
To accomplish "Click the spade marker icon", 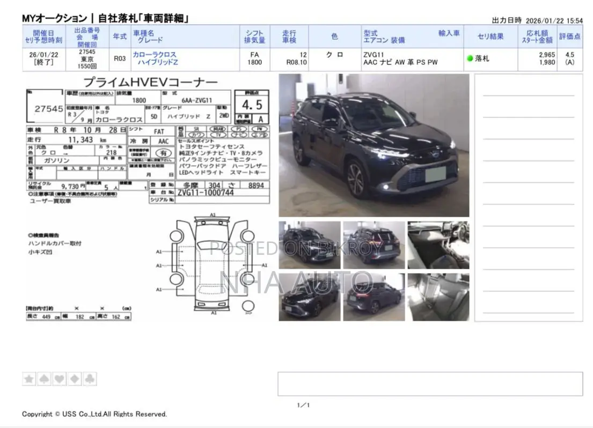I will [44, 379].
